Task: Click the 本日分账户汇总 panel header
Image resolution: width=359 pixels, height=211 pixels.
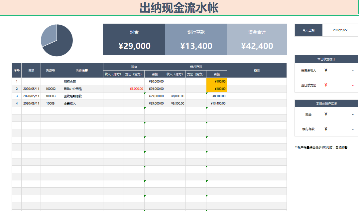Action: (326, 104)
